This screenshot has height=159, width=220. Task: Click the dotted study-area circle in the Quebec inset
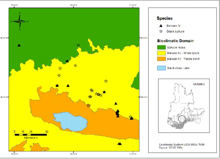182,119
